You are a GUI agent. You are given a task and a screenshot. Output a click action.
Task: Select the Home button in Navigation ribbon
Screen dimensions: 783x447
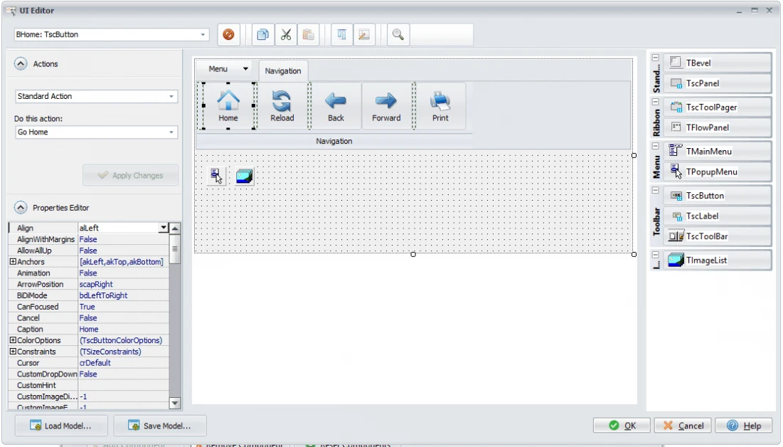[228, 106]
